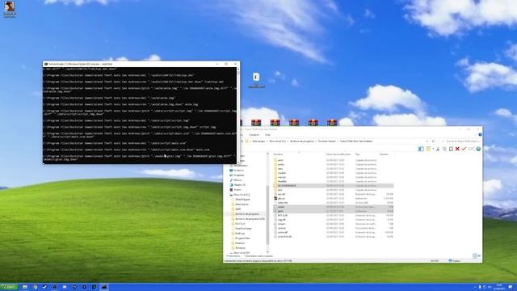Click the Cut scissors icon in Explorer toolbar
Screen dimensions: 517x291
438,149
